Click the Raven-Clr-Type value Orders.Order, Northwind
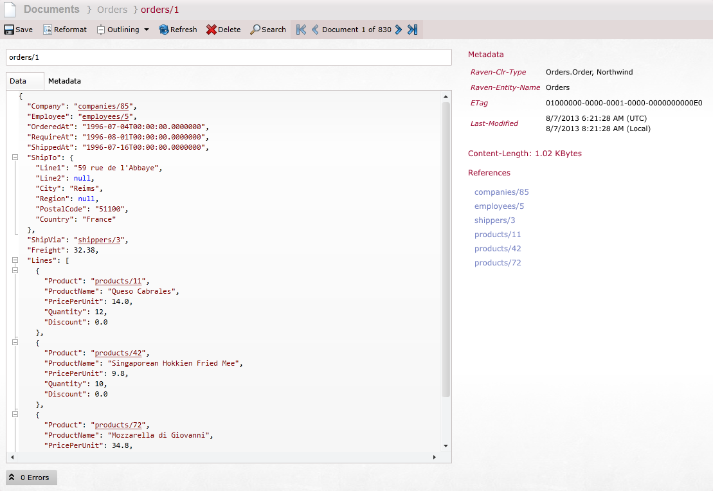Viewport: 713px width, 491px height. (x=590, y=72)
